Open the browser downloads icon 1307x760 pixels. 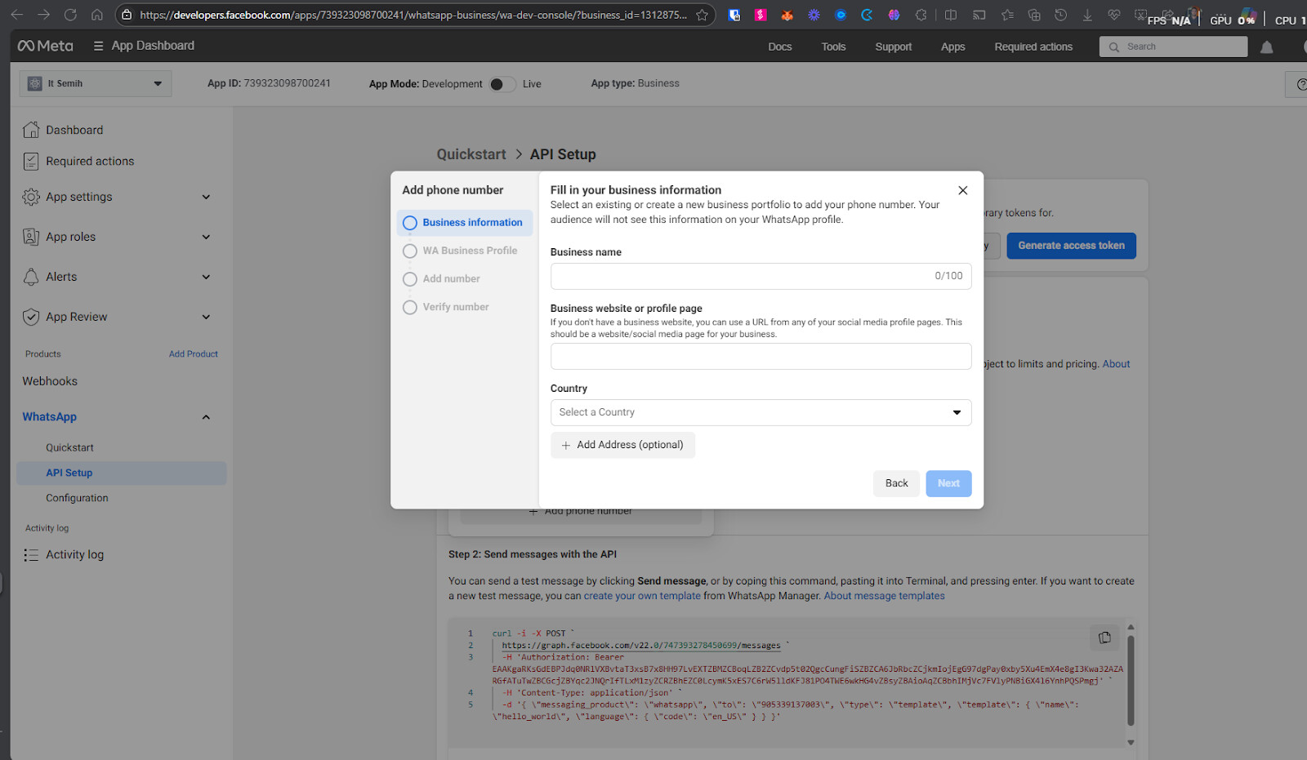[1087, 15]
